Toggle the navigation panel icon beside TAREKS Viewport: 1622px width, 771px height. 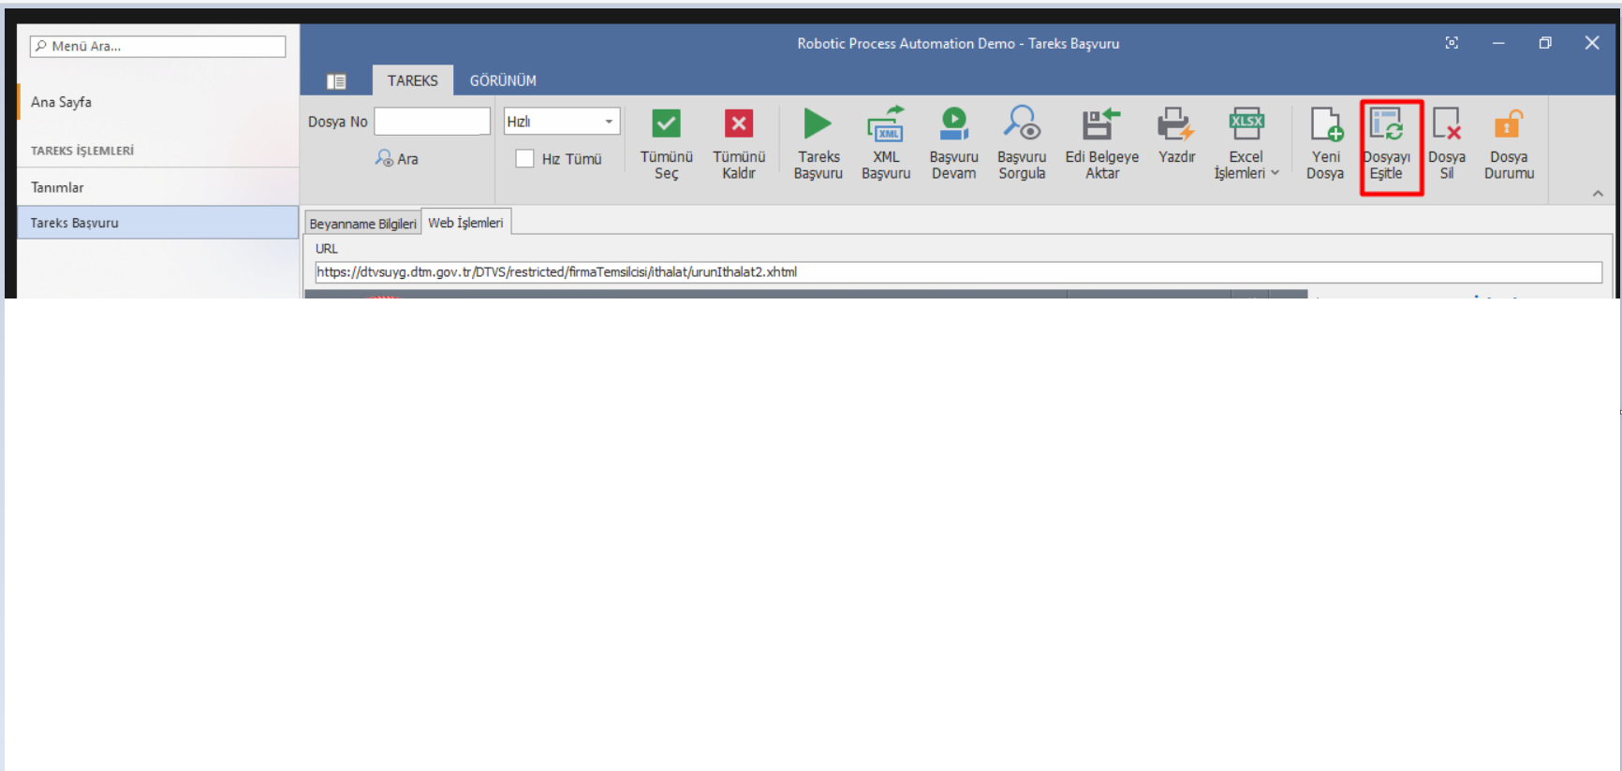tap(336, 81)
